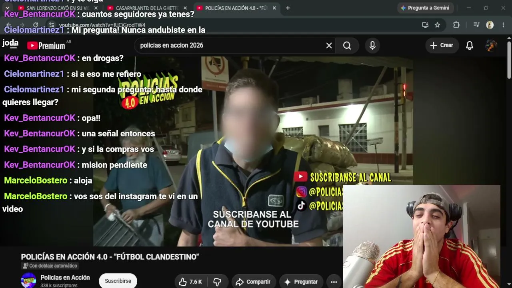
Task: Close the POLICÍAS EN ACCIÓN 4.0 tab
Action: pyautogui.click(x=274, y=8)
